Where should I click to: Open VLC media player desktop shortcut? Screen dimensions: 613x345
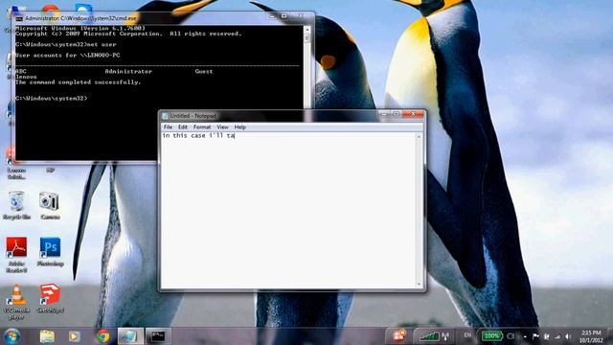tap(16, 302)
